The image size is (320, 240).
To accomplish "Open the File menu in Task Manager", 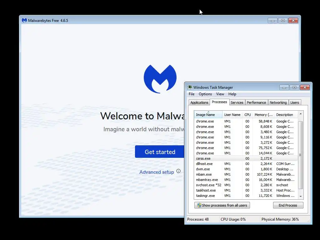I will point(192,94).
